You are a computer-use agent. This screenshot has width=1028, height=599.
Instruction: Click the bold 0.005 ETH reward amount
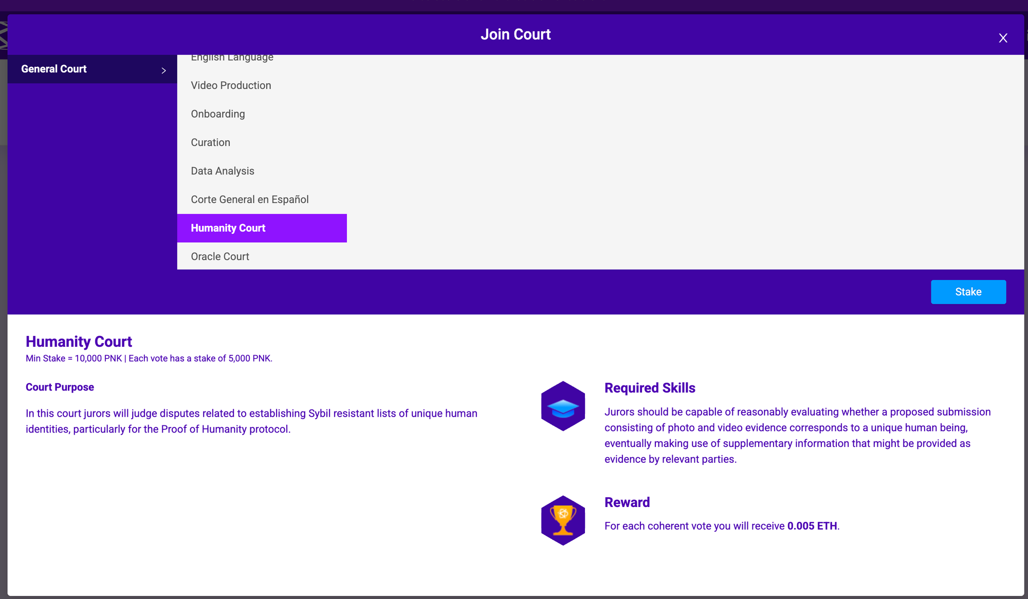click(x=812, y=526)
